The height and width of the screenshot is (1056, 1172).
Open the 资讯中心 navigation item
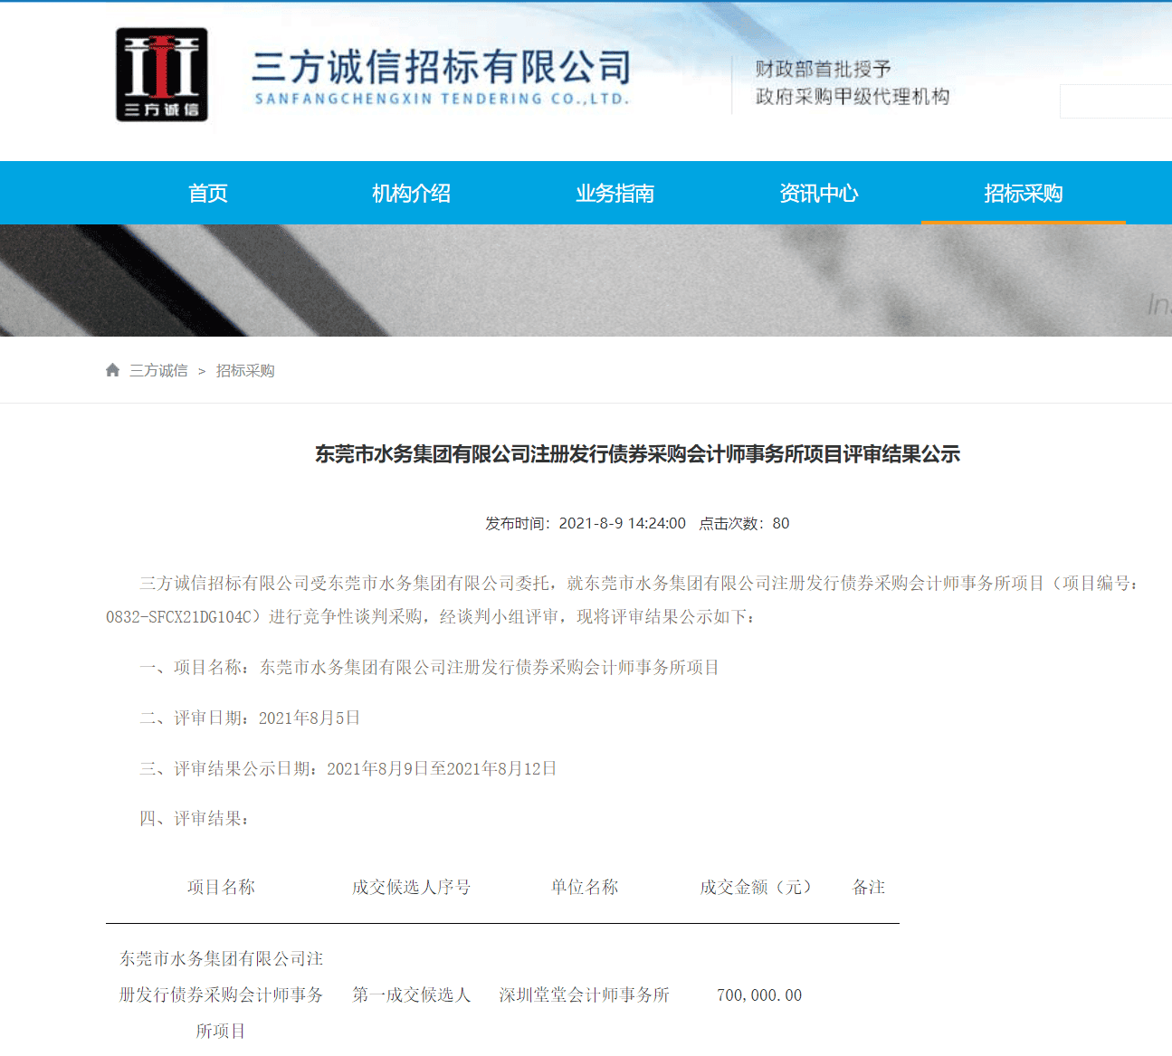818,193
